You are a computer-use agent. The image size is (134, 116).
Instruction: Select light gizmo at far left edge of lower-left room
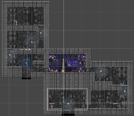[10, 55]
